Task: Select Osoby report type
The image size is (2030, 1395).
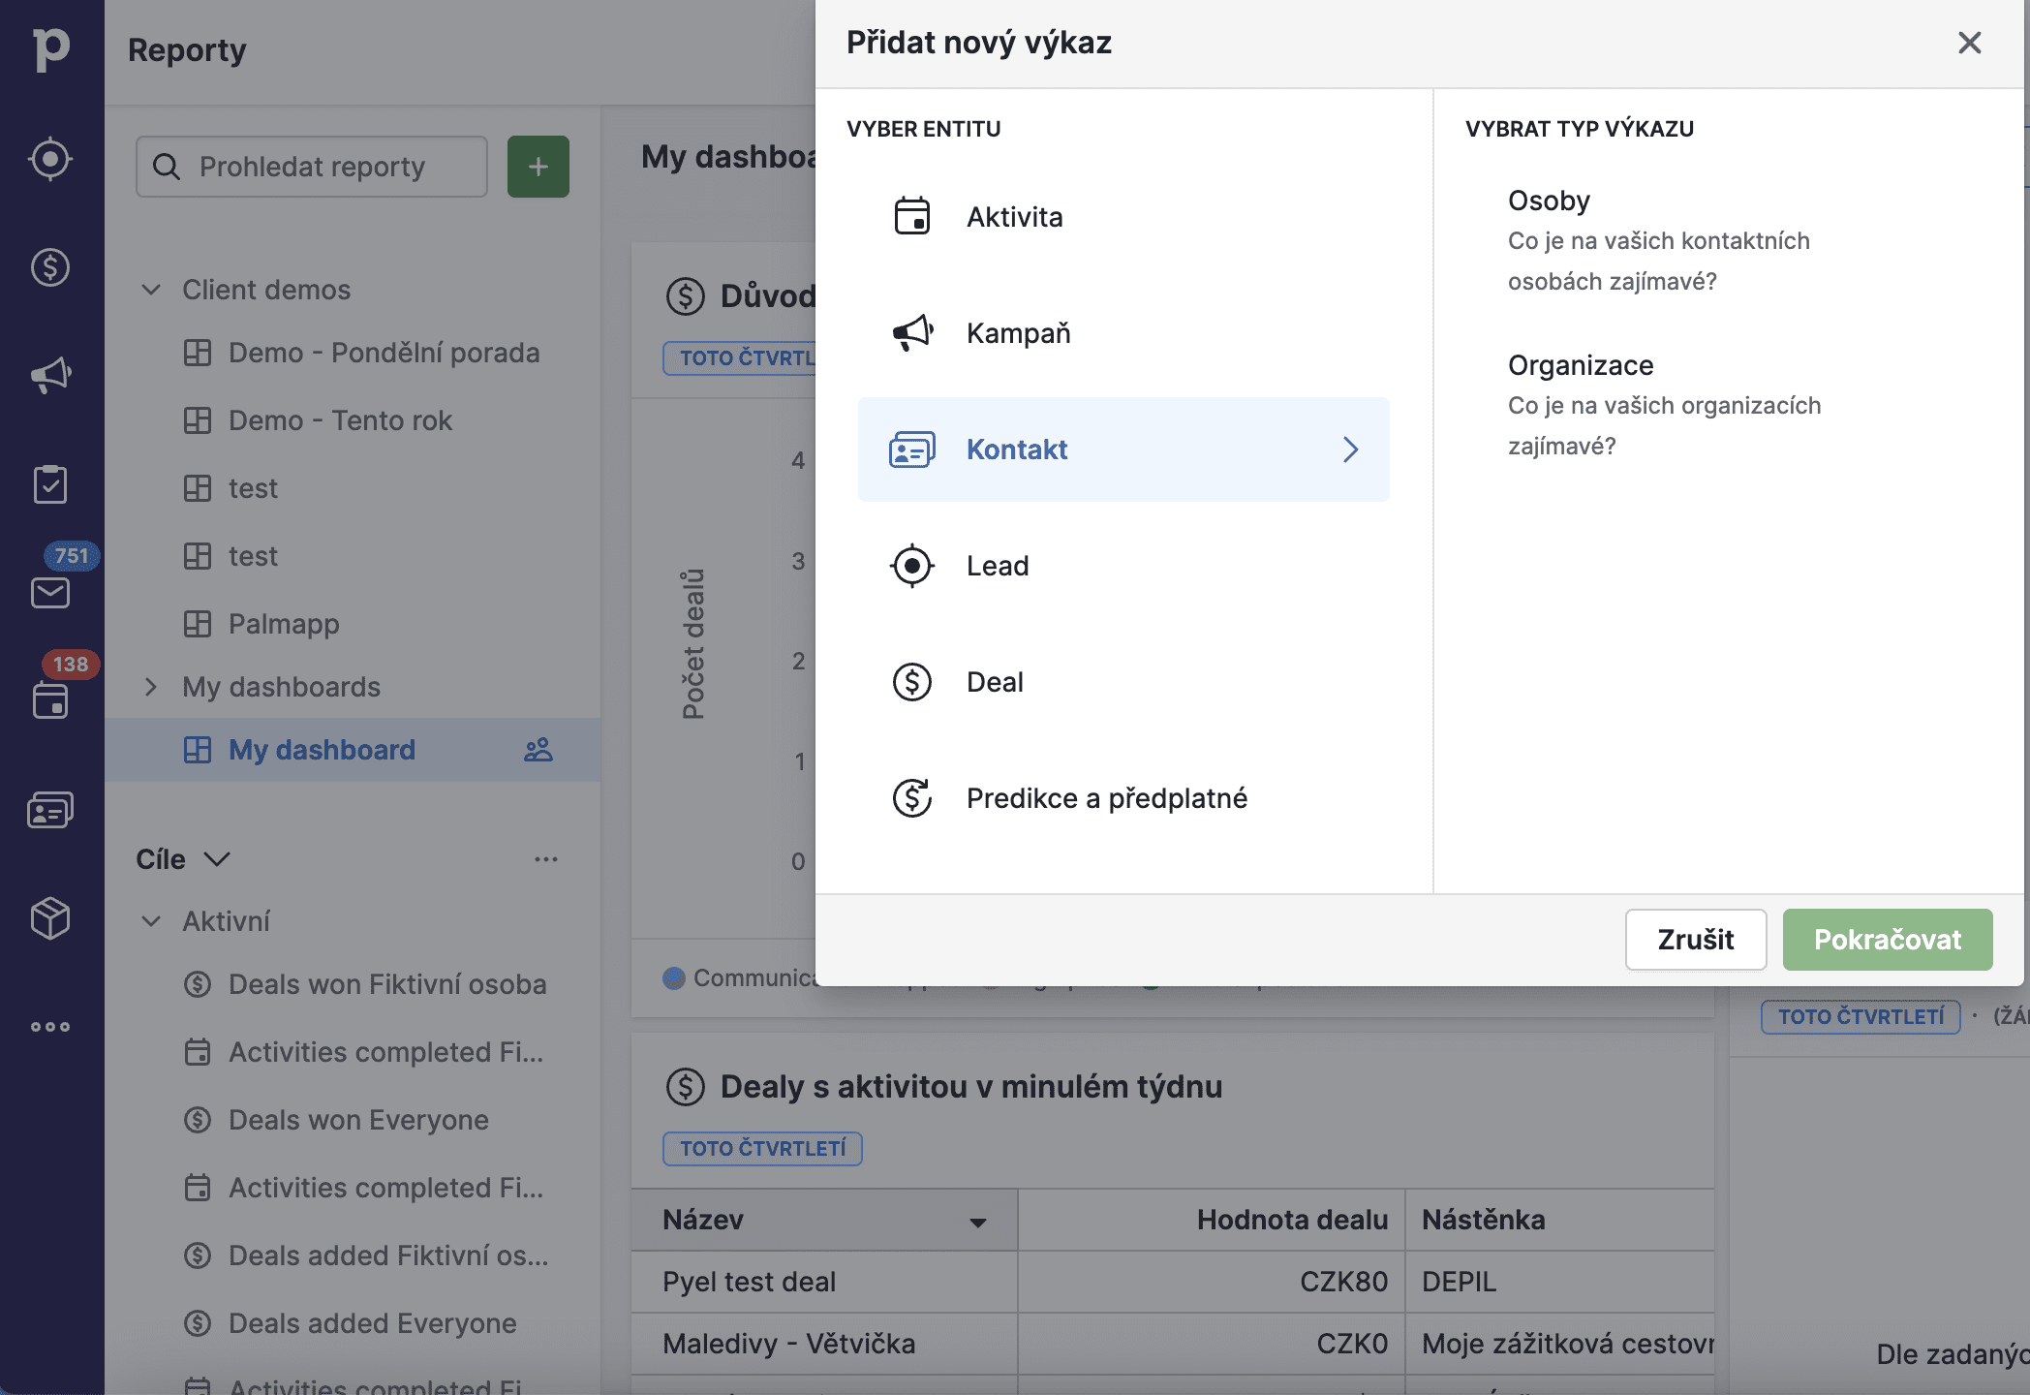Action: [1550, 201]
